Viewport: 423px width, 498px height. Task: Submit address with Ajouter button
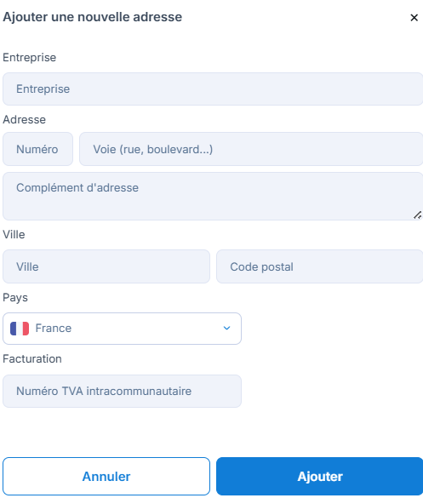[x=320, y=476]
